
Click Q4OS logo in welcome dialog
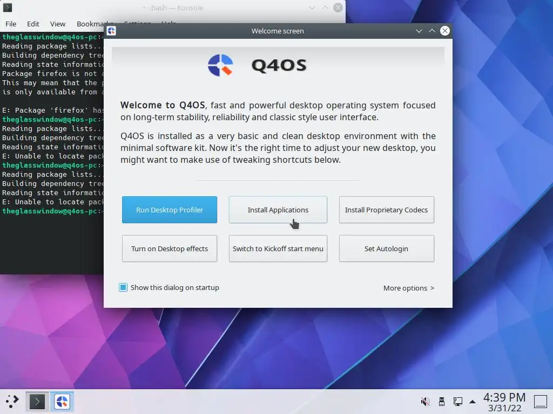click(220, 65)
